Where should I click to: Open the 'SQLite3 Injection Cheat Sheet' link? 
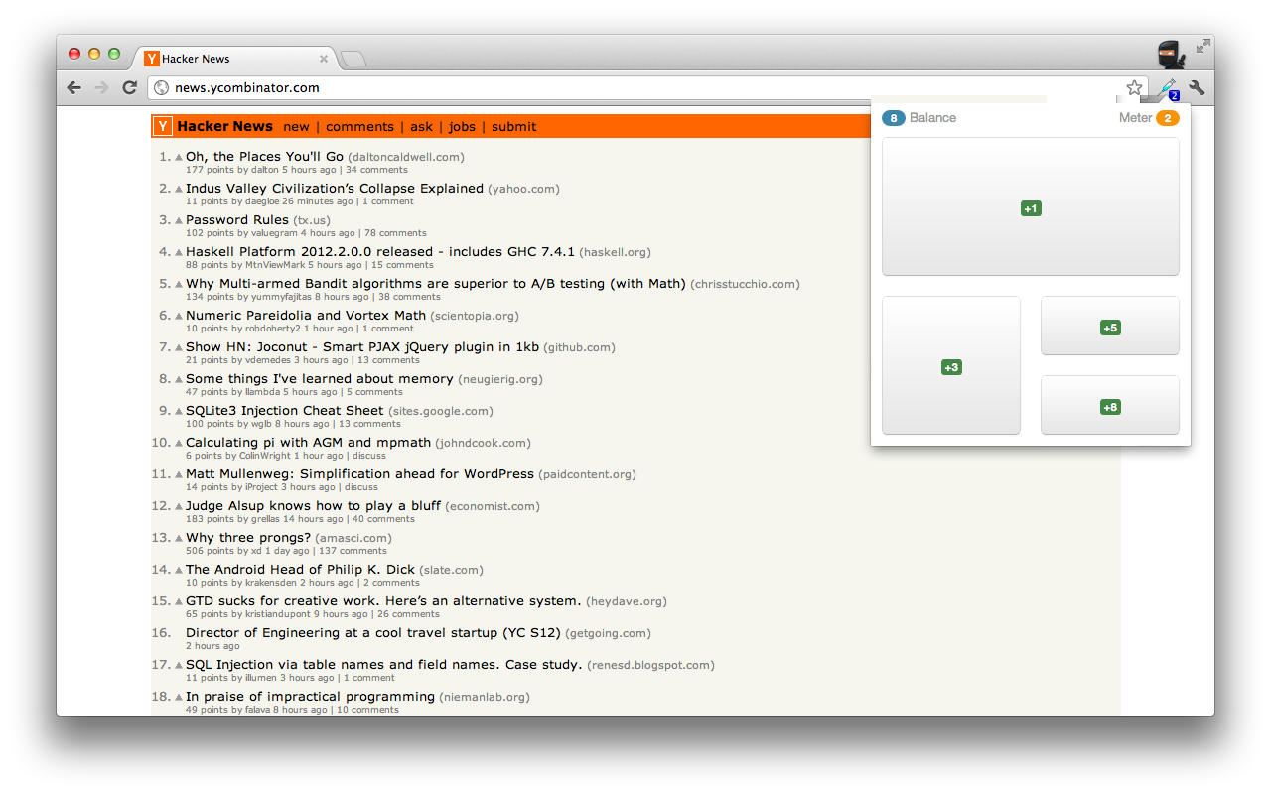click(x=284, y=411)
